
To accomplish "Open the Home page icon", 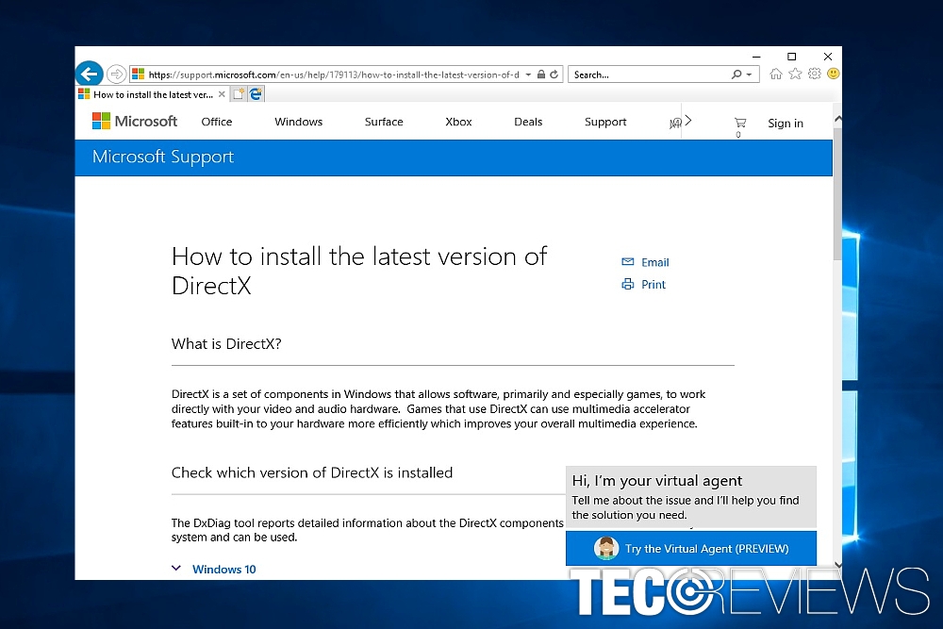I will pyautogui.click(x=776, y=74).
